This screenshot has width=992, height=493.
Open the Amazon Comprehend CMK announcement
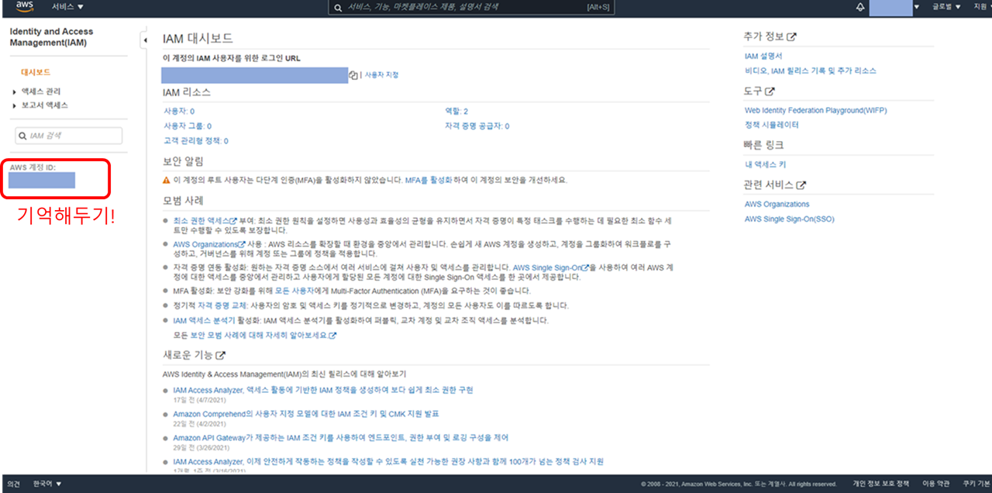306,414
